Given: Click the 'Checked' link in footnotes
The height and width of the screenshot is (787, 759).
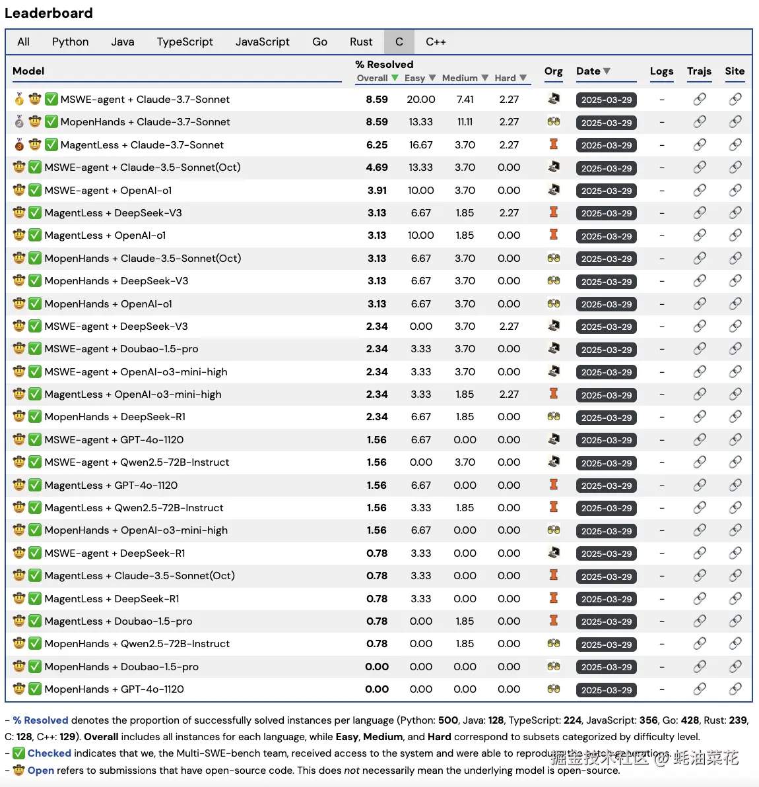Looking at the screenshot, I should coord(49,753).
